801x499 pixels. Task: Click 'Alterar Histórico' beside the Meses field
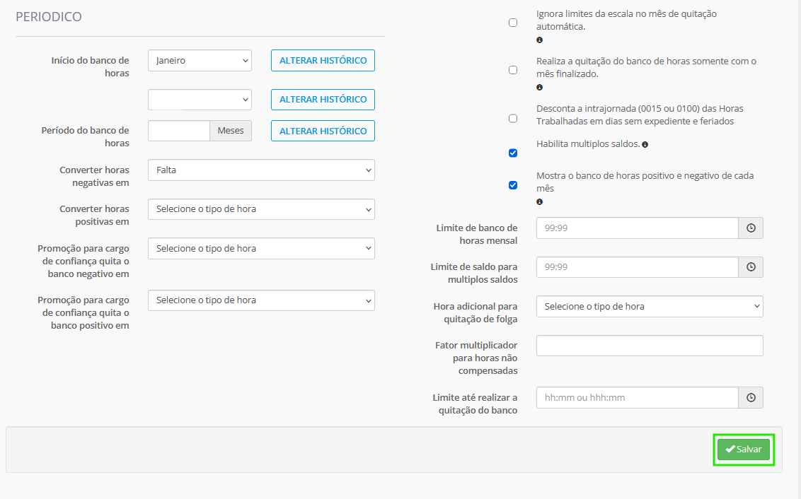[323, 131]
